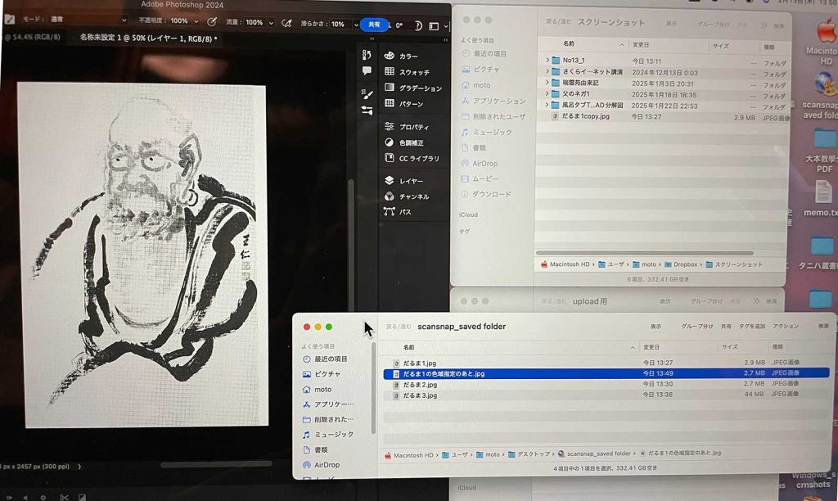Expand the 父のネガ1 folder disclosure triangle
Viewport: 838px width, 501px height.
547,94
